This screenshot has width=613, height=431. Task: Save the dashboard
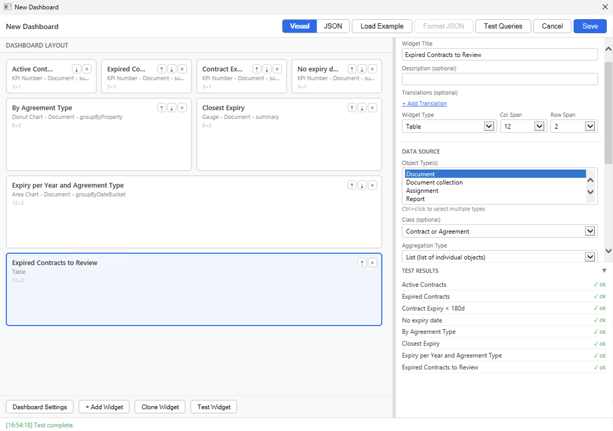[590, 26]
